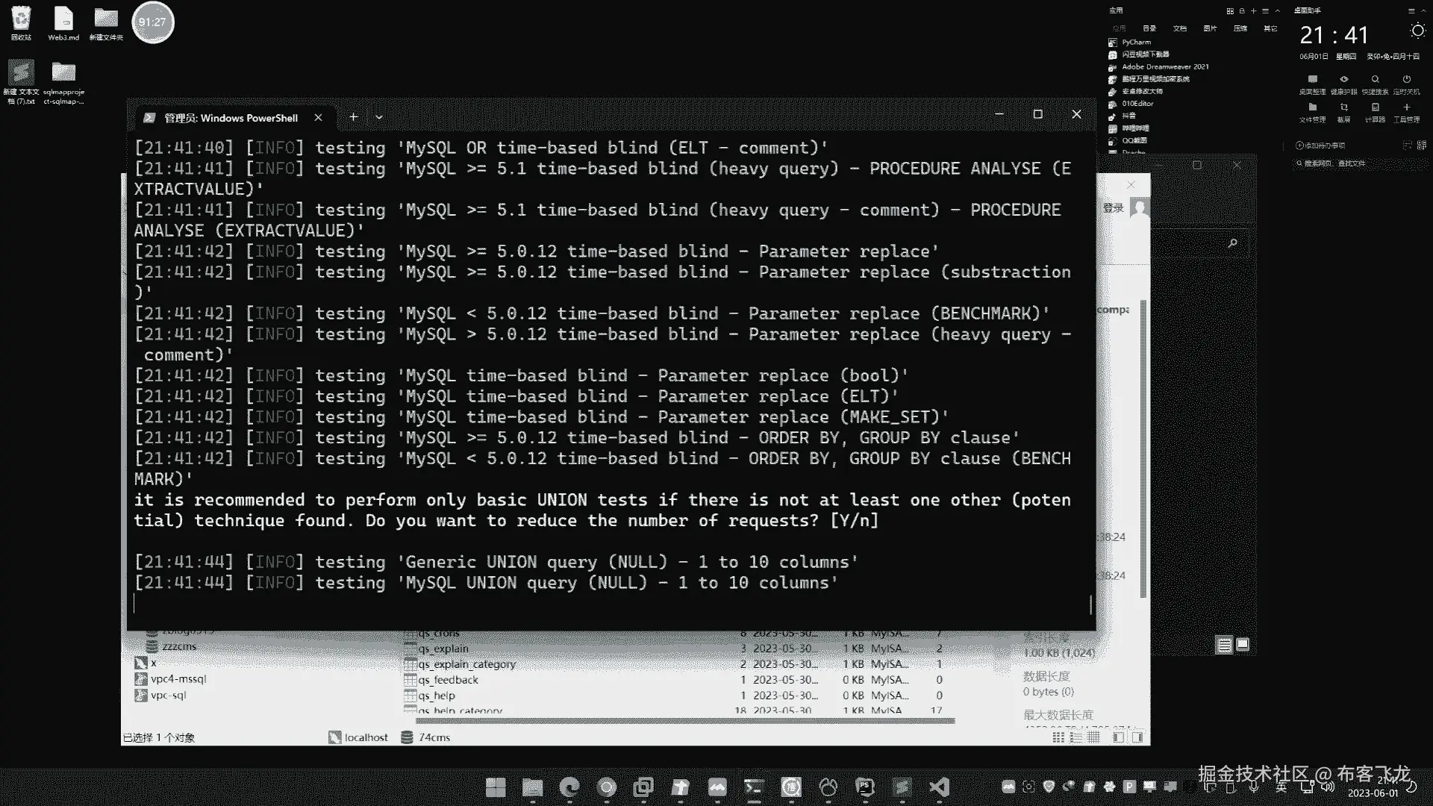Click the qs_feedback table icon

coord(410,680)
